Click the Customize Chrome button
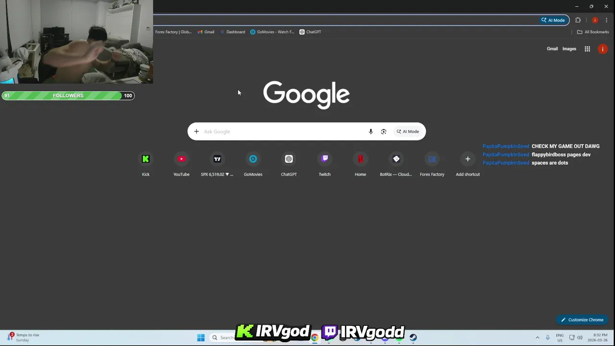 [582, 320]
